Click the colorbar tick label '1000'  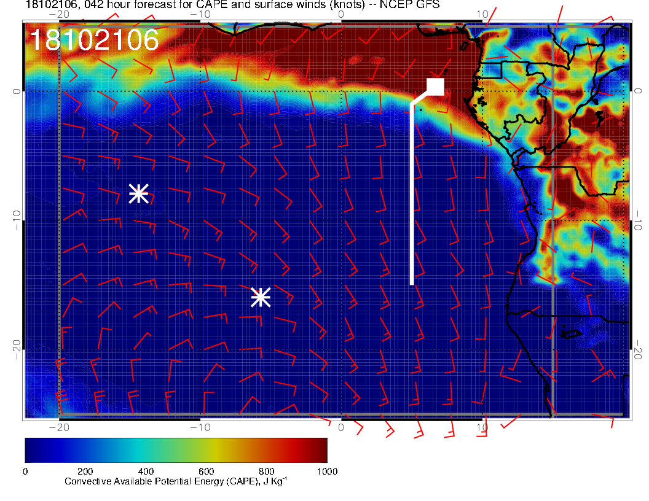pyautogui.click(x=327, y=472)
